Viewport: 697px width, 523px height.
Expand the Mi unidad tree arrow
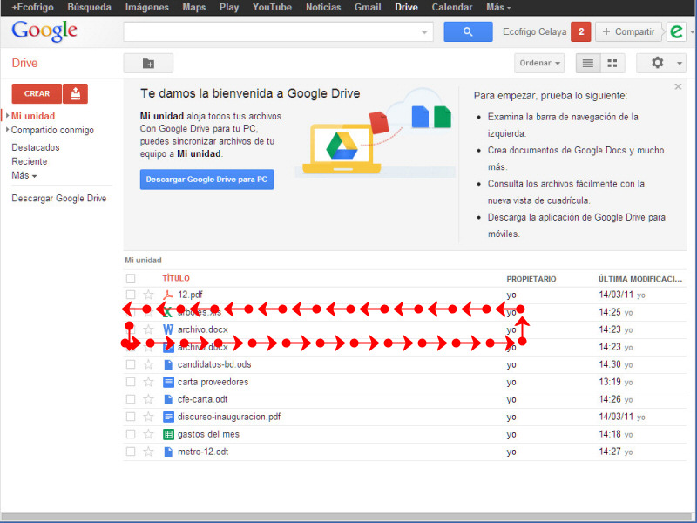[x=7, y=116]
